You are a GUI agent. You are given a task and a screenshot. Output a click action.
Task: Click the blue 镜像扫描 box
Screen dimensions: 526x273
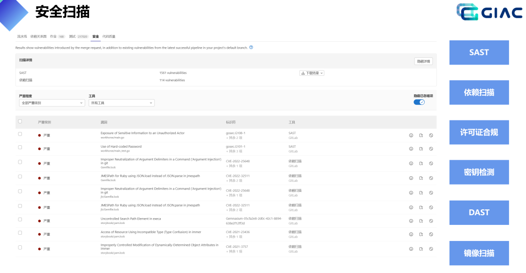coord(479,253)
